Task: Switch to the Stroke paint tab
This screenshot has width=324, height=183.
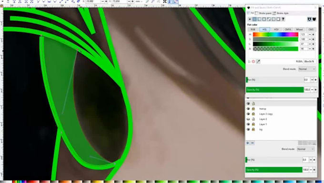Action: [263, 13]
